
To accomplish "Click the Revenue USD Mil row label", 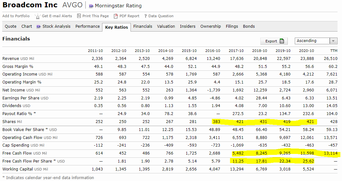I will click(18, 59).
